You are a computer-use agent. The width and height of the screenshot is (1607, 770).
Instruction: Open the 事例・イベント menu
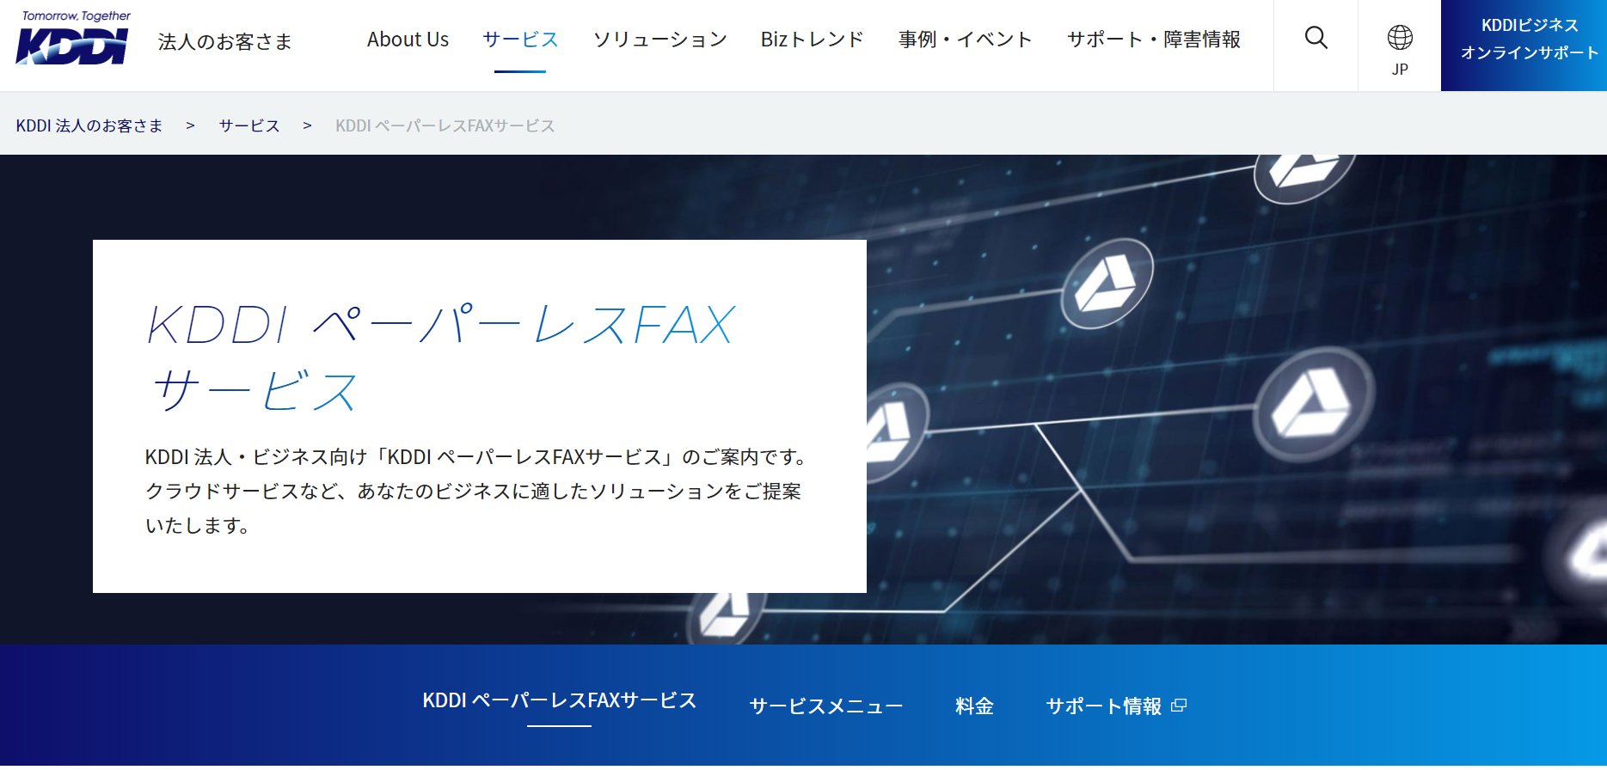tap(966, 40)
